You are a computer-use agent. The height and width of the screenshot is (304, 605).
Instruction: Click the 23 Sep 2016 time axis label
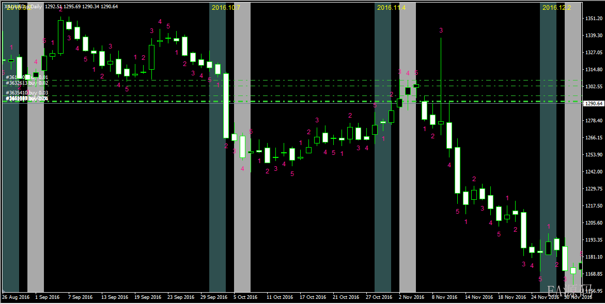tap(181, 297)
